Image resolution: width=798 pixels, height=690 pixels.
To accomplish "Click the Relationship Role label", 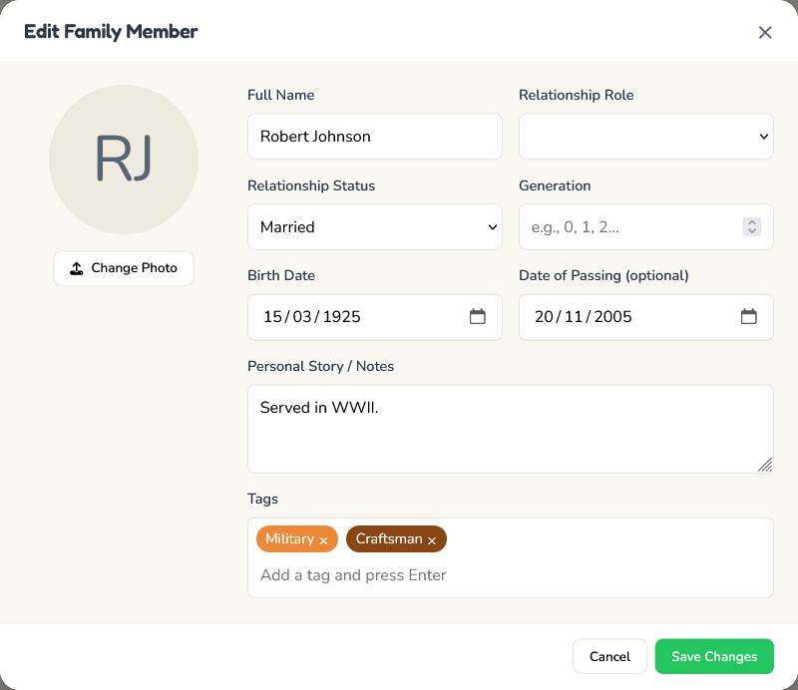I will [x=577, y=95].
